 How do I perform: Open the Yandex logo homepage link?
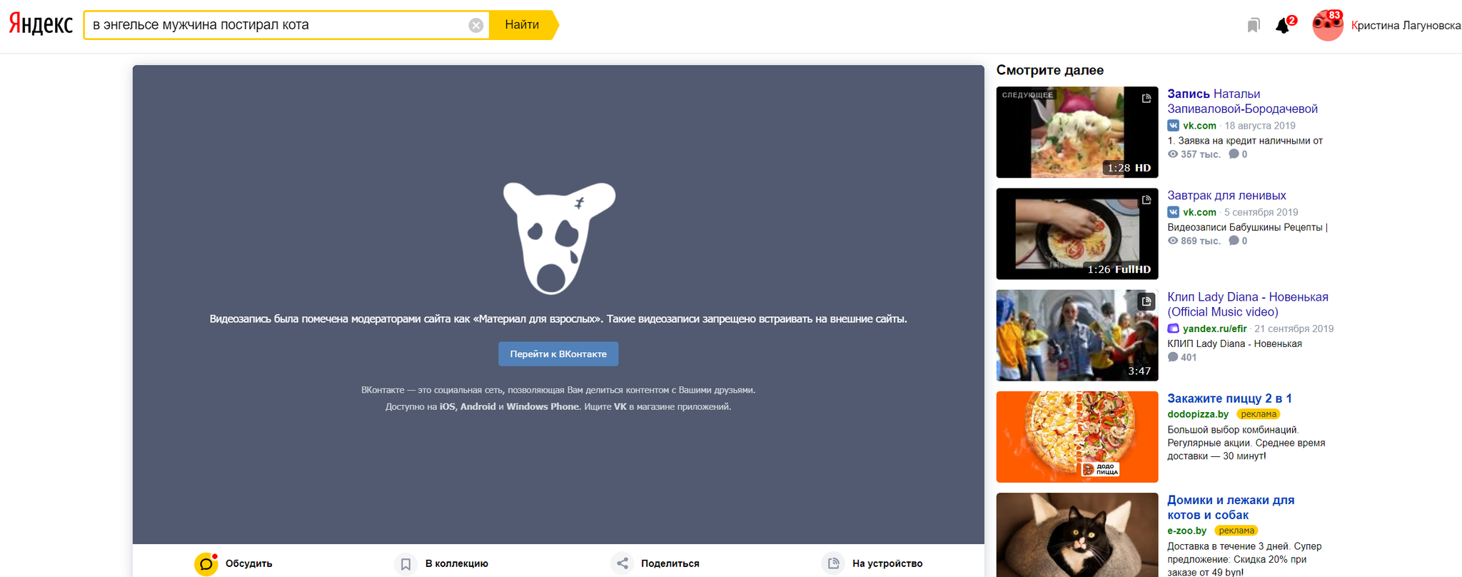41,24
